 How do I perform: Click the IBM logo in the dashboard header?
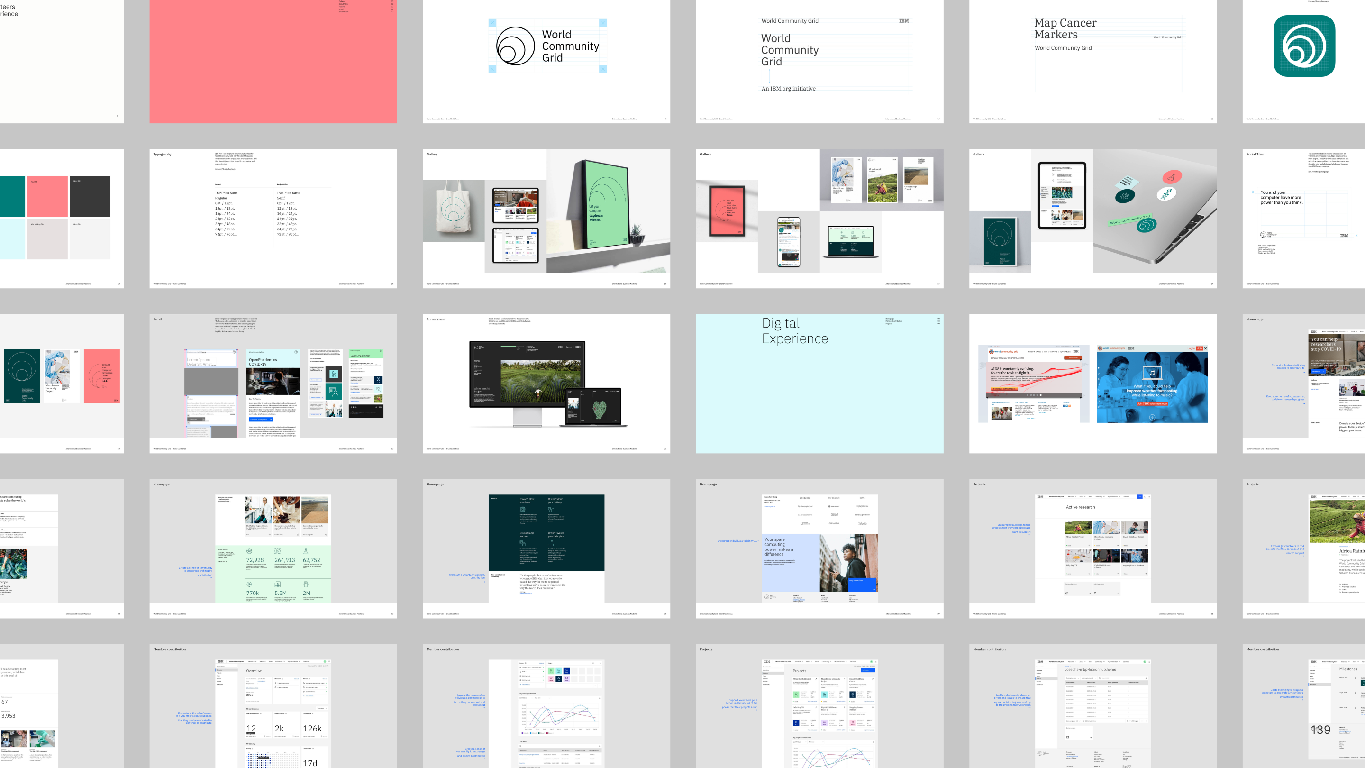(220, 661)
